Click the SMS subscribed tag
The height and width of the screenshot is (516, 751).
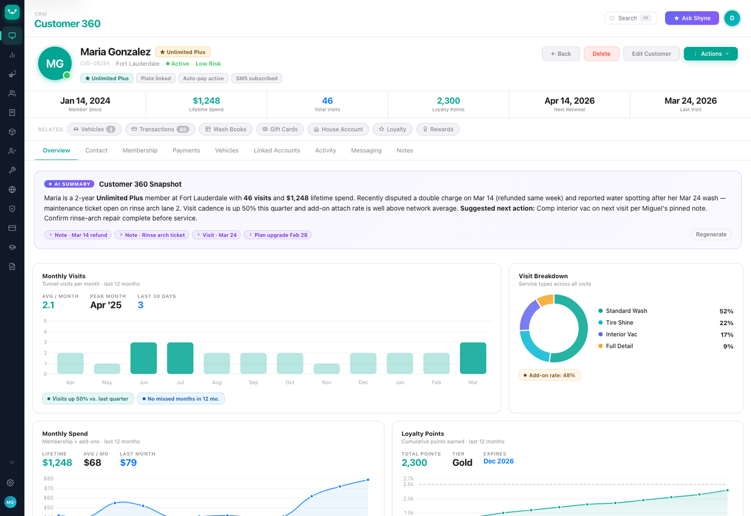pyautogui.click(x=257, y=78)
